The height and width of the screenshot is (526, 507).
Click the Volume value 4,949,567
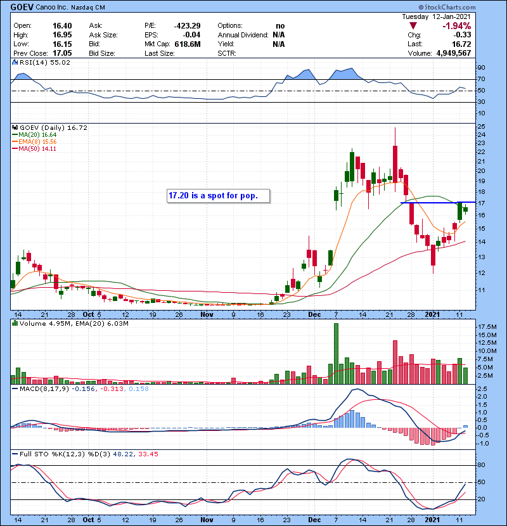(454, 53)
